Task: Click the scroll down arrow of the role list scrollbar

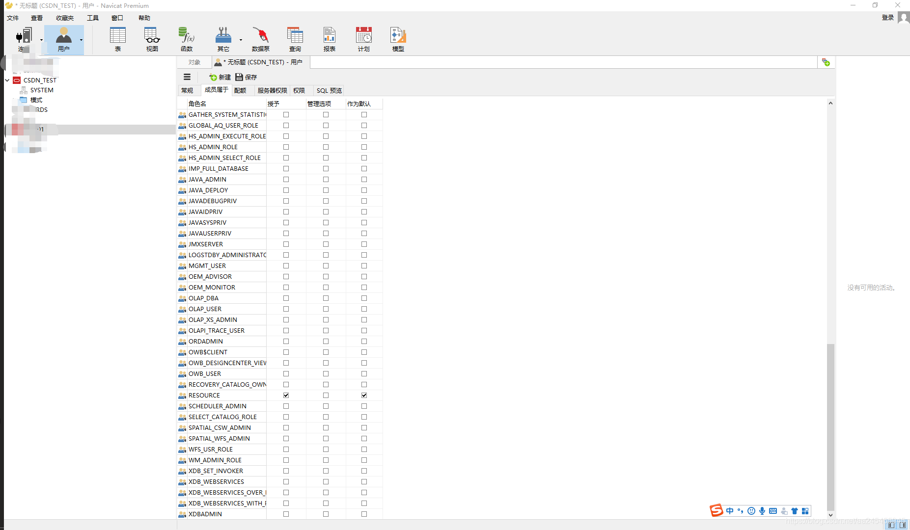Action: coord(830,515)
